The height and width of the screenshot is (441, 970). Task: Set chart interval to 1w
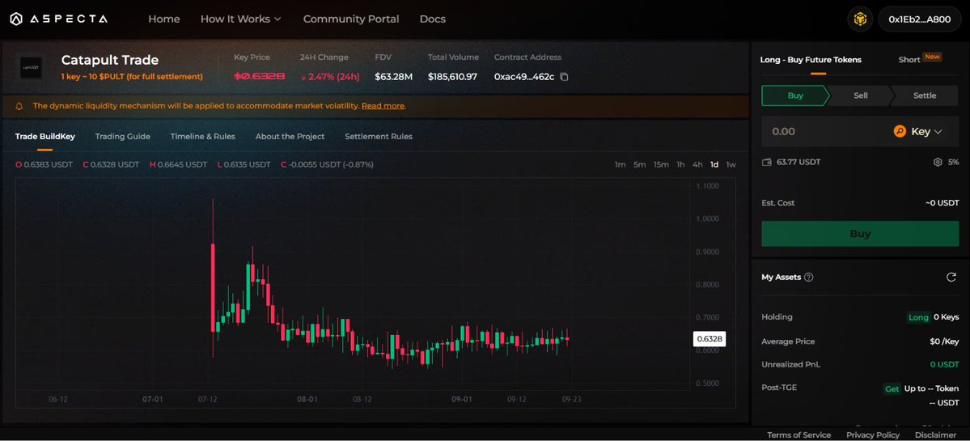tap(731, 164)
